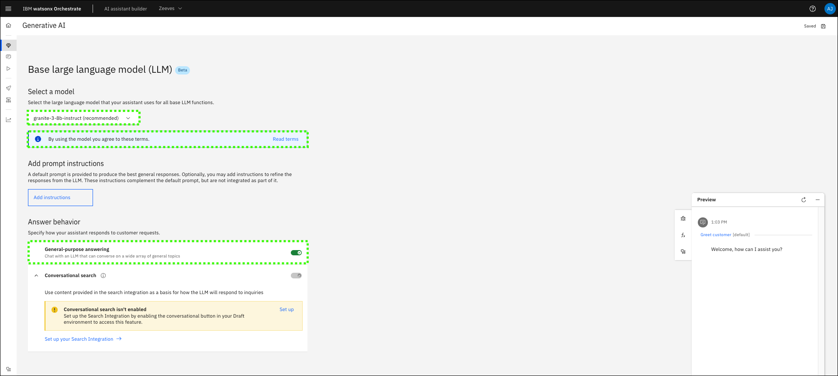Click the Home icon in left sidebar
Image resolution: width=838 pixels, height=376 pixels.
click(x=8, y=26)
